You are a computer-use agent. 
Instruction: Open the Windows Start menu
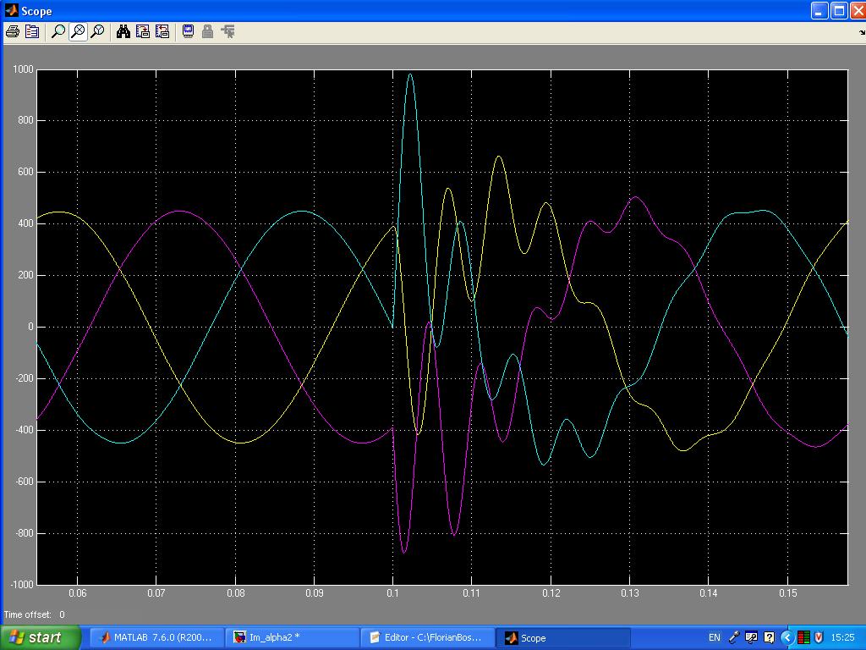tap(41, 637)
